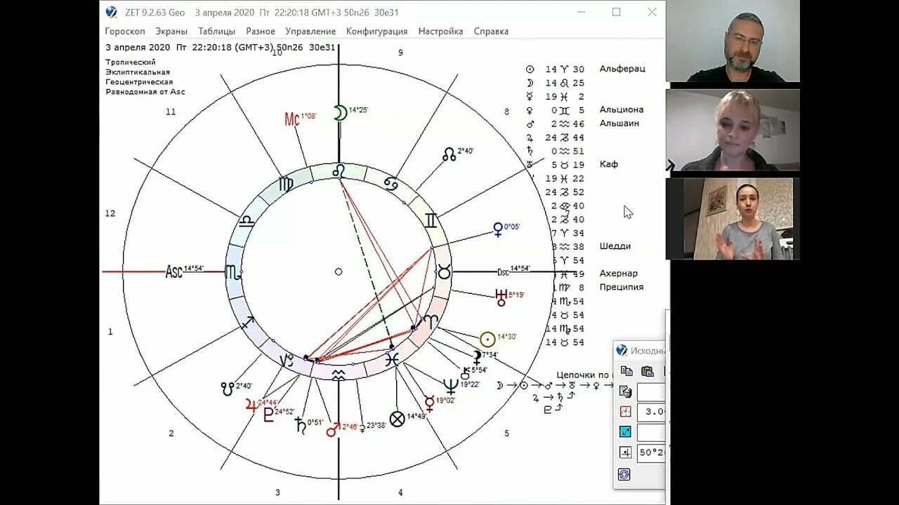This screenshot has height=505, width=899.
Task: Open the Конфигурация menu
Action: pos(376,32)
